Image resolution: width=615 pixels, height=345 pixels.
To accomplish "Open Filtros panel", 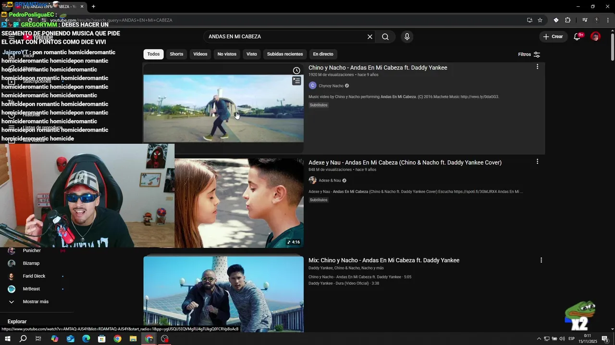I will pos(529,54).
